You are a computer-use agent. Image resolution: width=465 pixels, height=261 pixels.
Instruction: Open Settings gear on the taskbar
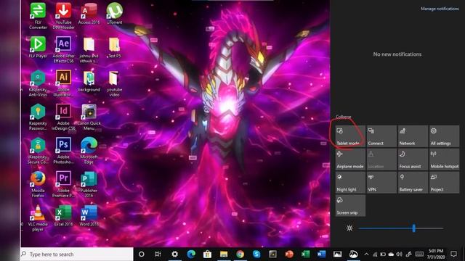coord(175,254)
